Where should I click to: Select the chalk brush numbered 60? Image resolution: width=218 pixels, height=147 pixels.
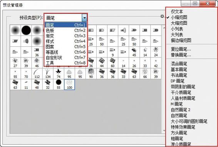pyautogui.click(x=112, y=63)
